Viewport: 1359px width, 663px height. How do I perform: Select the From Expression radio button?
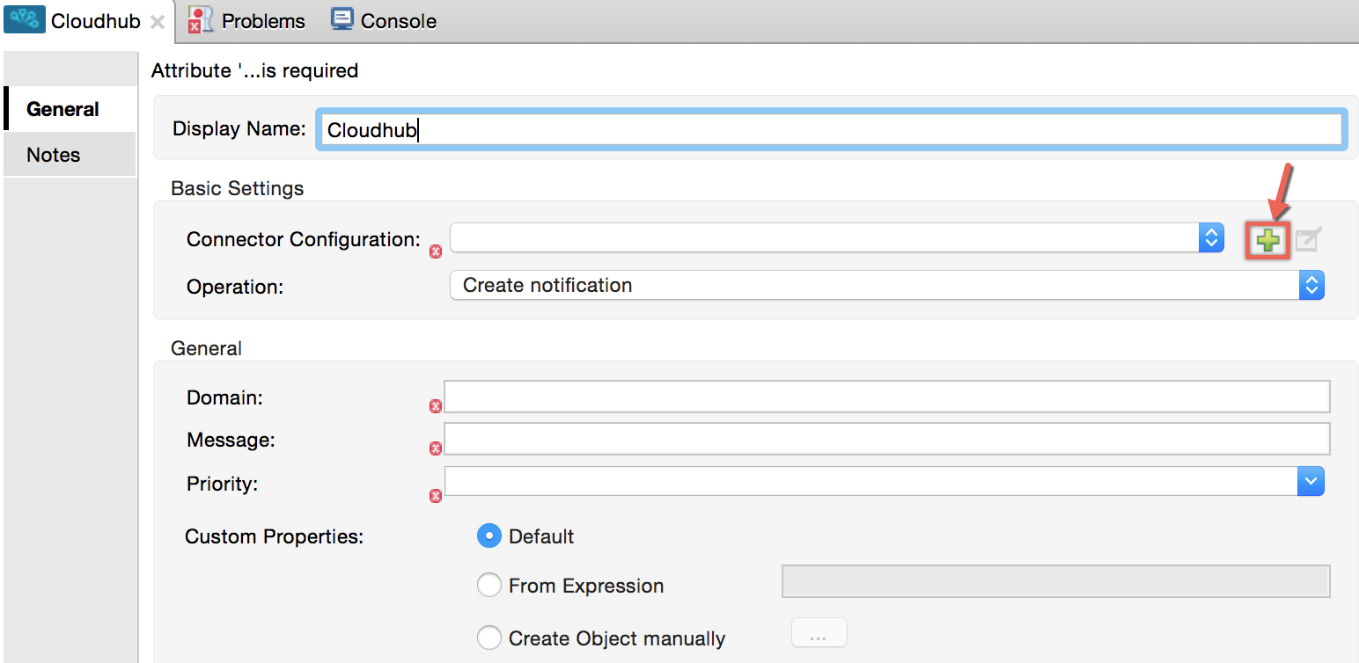489,586
